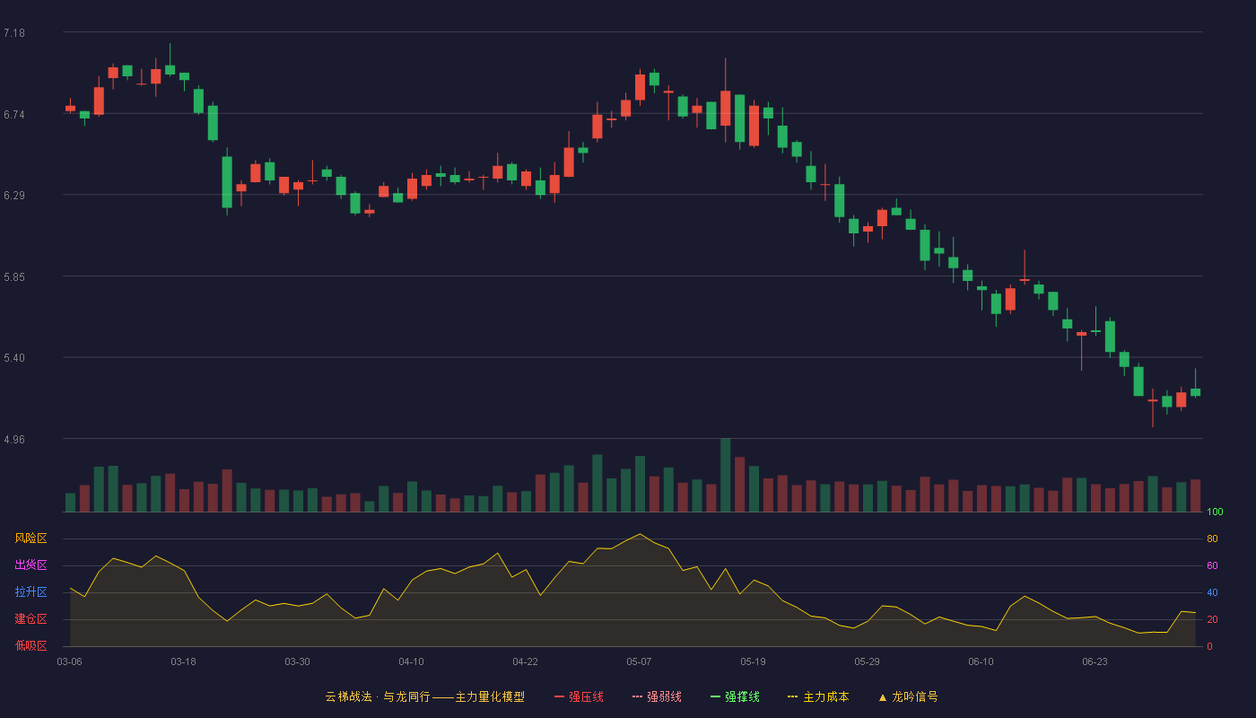
Task: Click the 05-19 date axis label
Action: pyautogui.click(x=753, y=661)
